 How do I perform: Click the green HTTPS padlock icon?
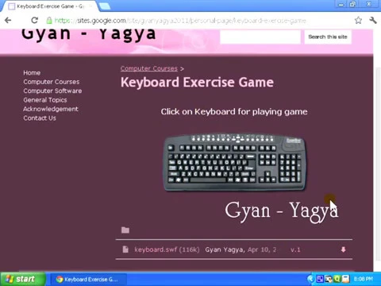tap(49, 21)
